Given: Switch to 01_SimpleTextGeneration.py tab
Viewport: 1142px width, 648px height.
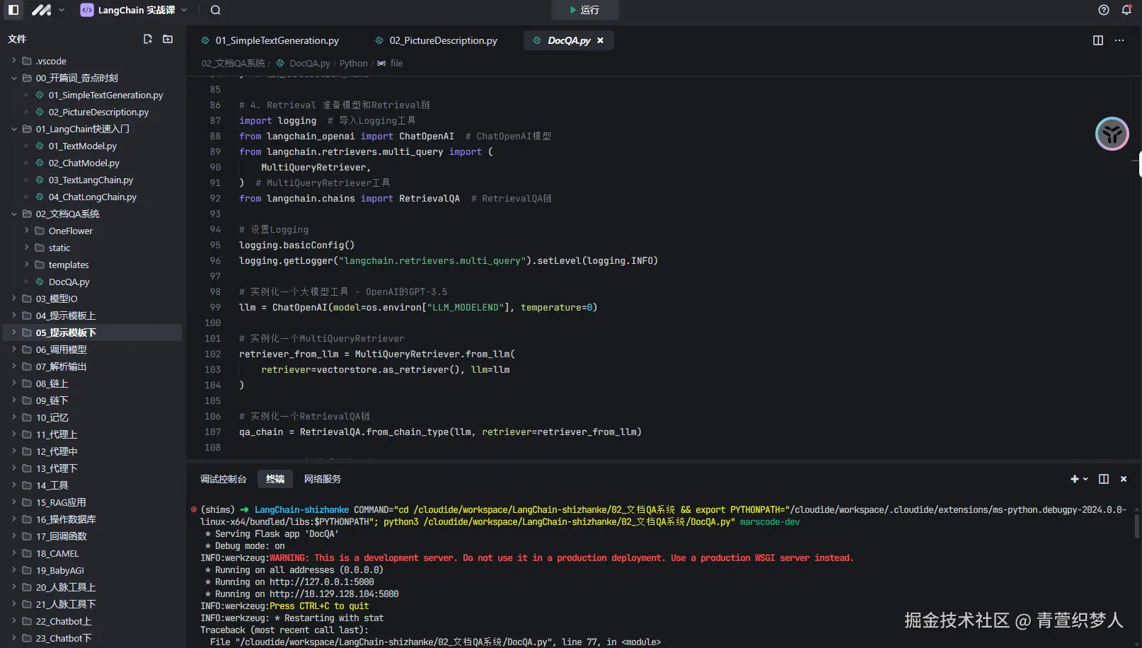Looking at the screenshot, I should pyautogui.click(x=277, y=40).
